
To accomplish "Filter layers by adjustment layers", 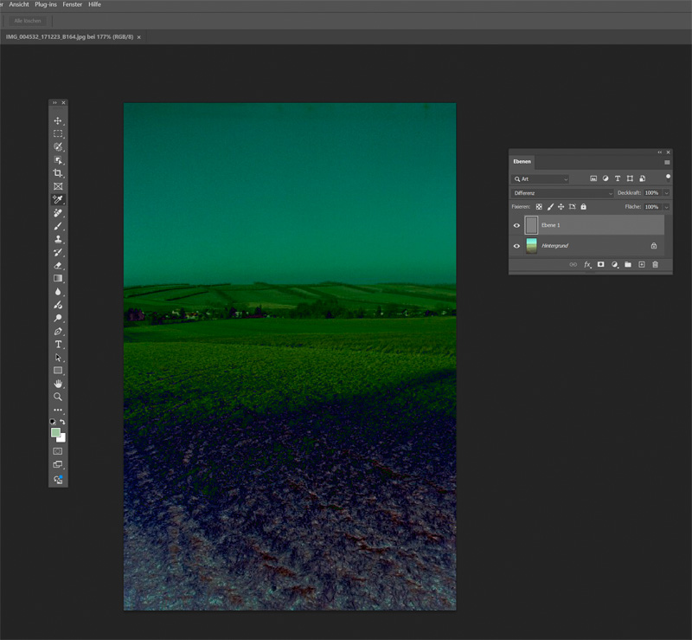I will [x=605, y=178].
